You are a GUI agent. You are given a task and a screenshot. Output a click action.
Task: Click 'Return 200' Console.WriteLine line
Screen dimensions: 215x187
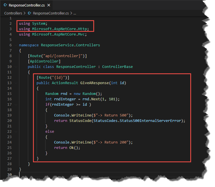pyautogui.click(x=93, y=142)
